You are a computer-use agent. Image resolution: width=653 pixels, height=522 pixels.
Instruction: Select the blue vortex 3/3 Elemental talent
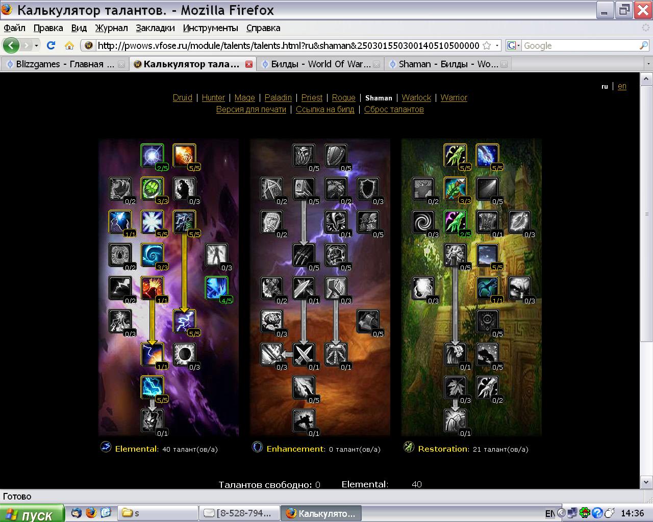click(x=152, y=255)
